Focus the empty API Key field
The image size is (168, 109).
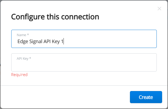tap(84, 64)
